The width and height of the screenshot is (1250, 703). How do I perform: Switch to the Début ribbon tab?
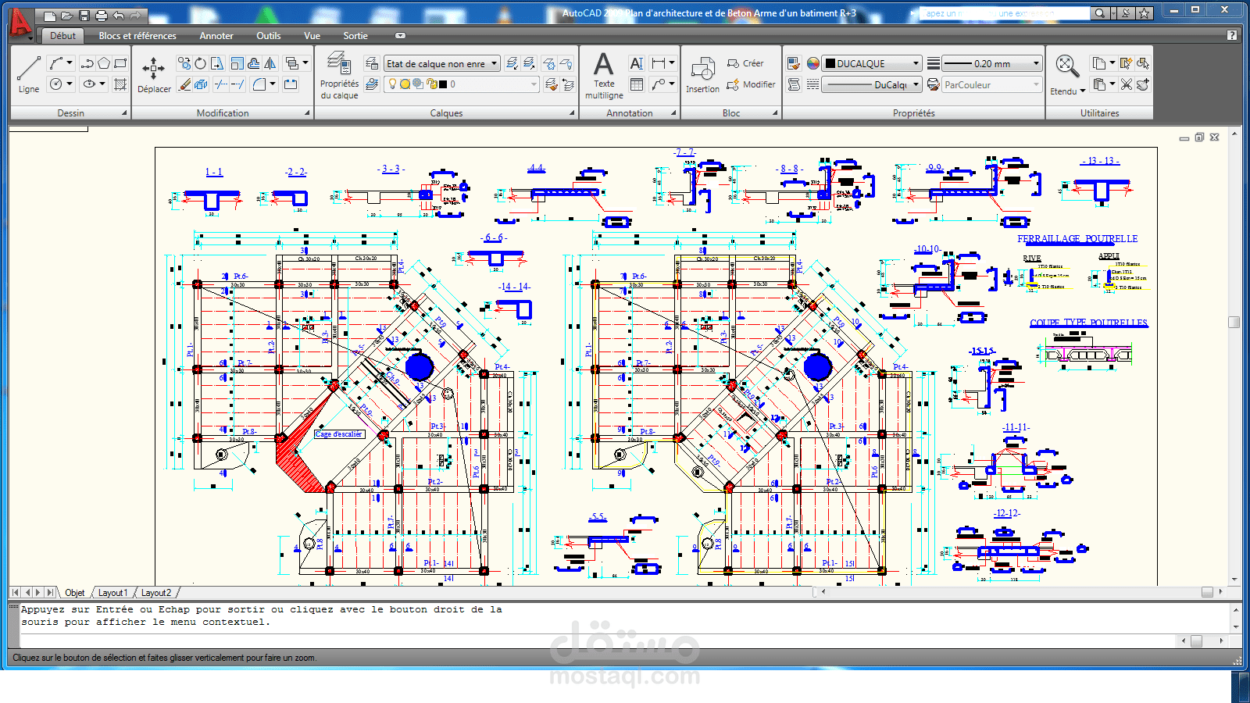click(x=62, y=36)
